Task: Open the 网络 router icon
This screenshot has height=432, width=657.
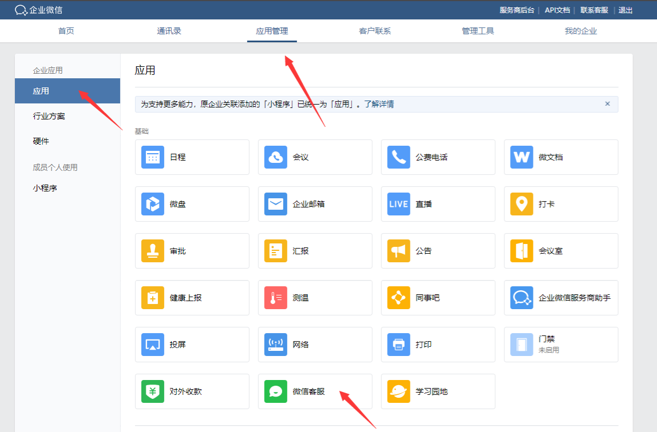Action: (276, 345)
